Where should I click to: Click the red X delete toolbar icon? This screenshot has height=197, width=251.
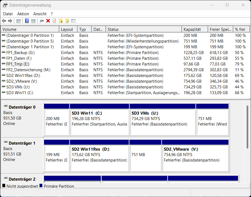[48, 21]
